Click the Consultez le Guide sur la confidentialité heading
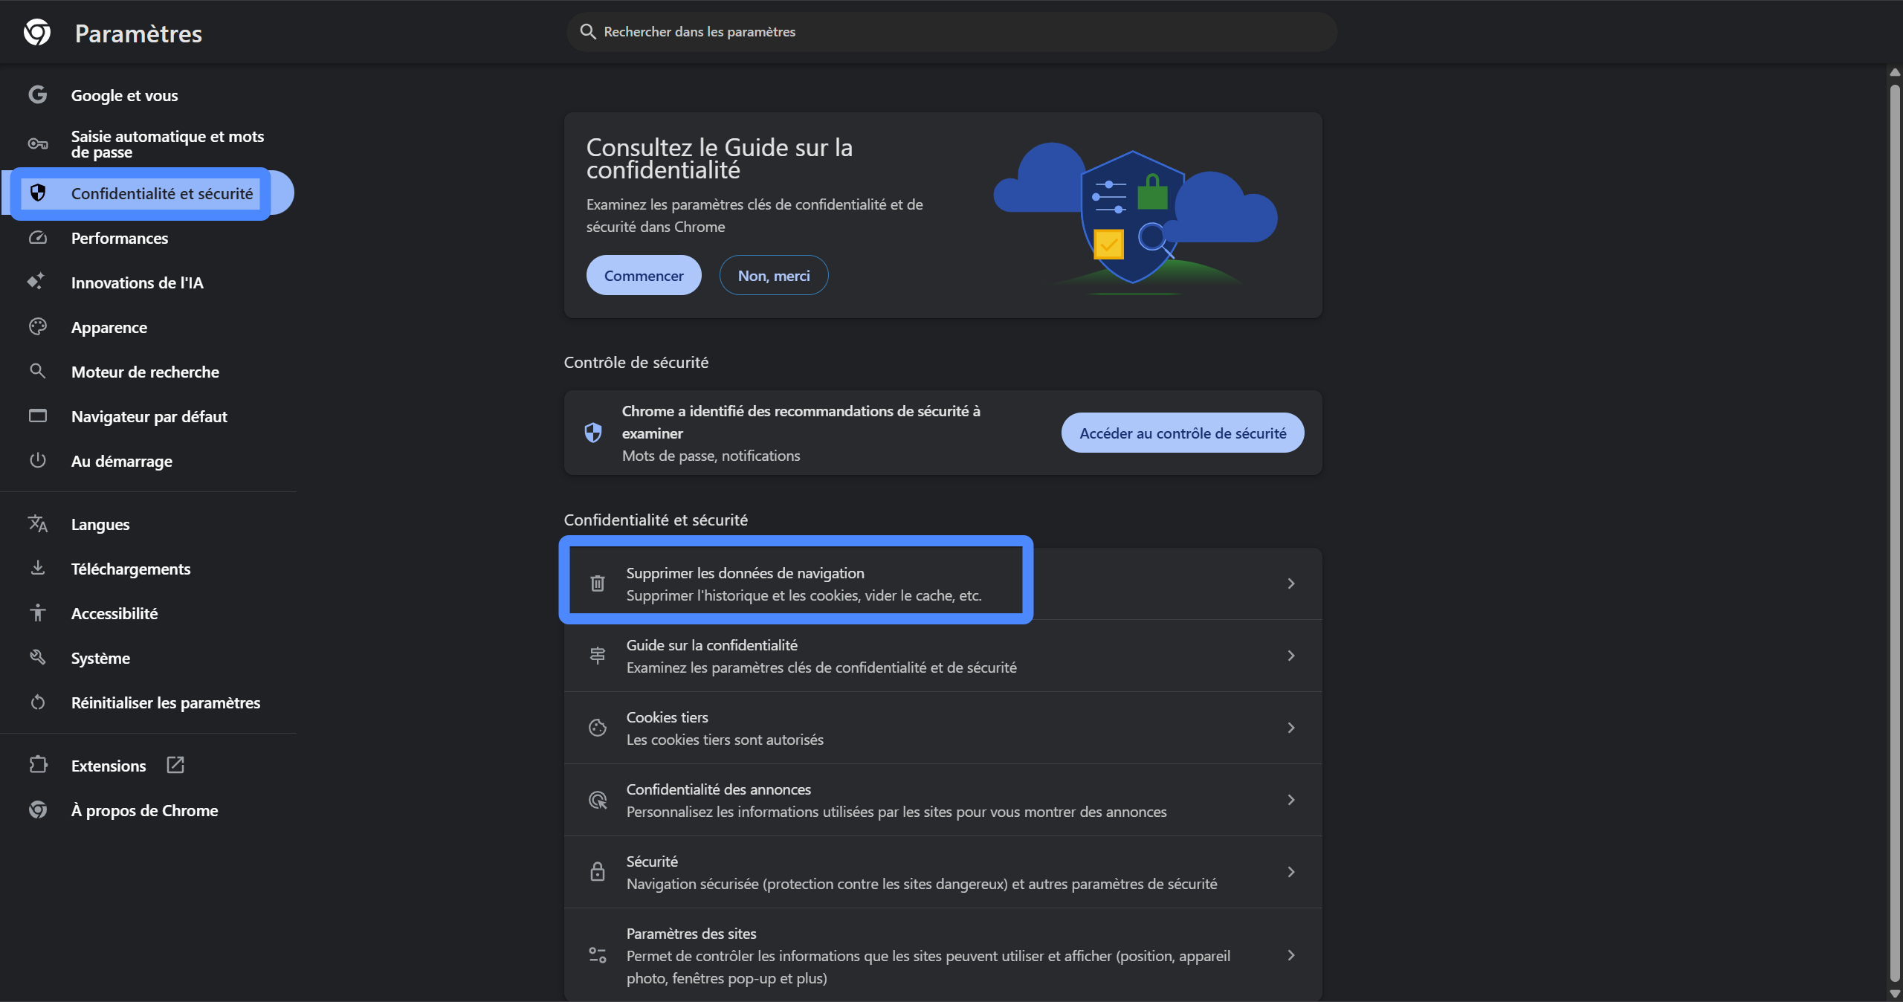 click(720, 158)
